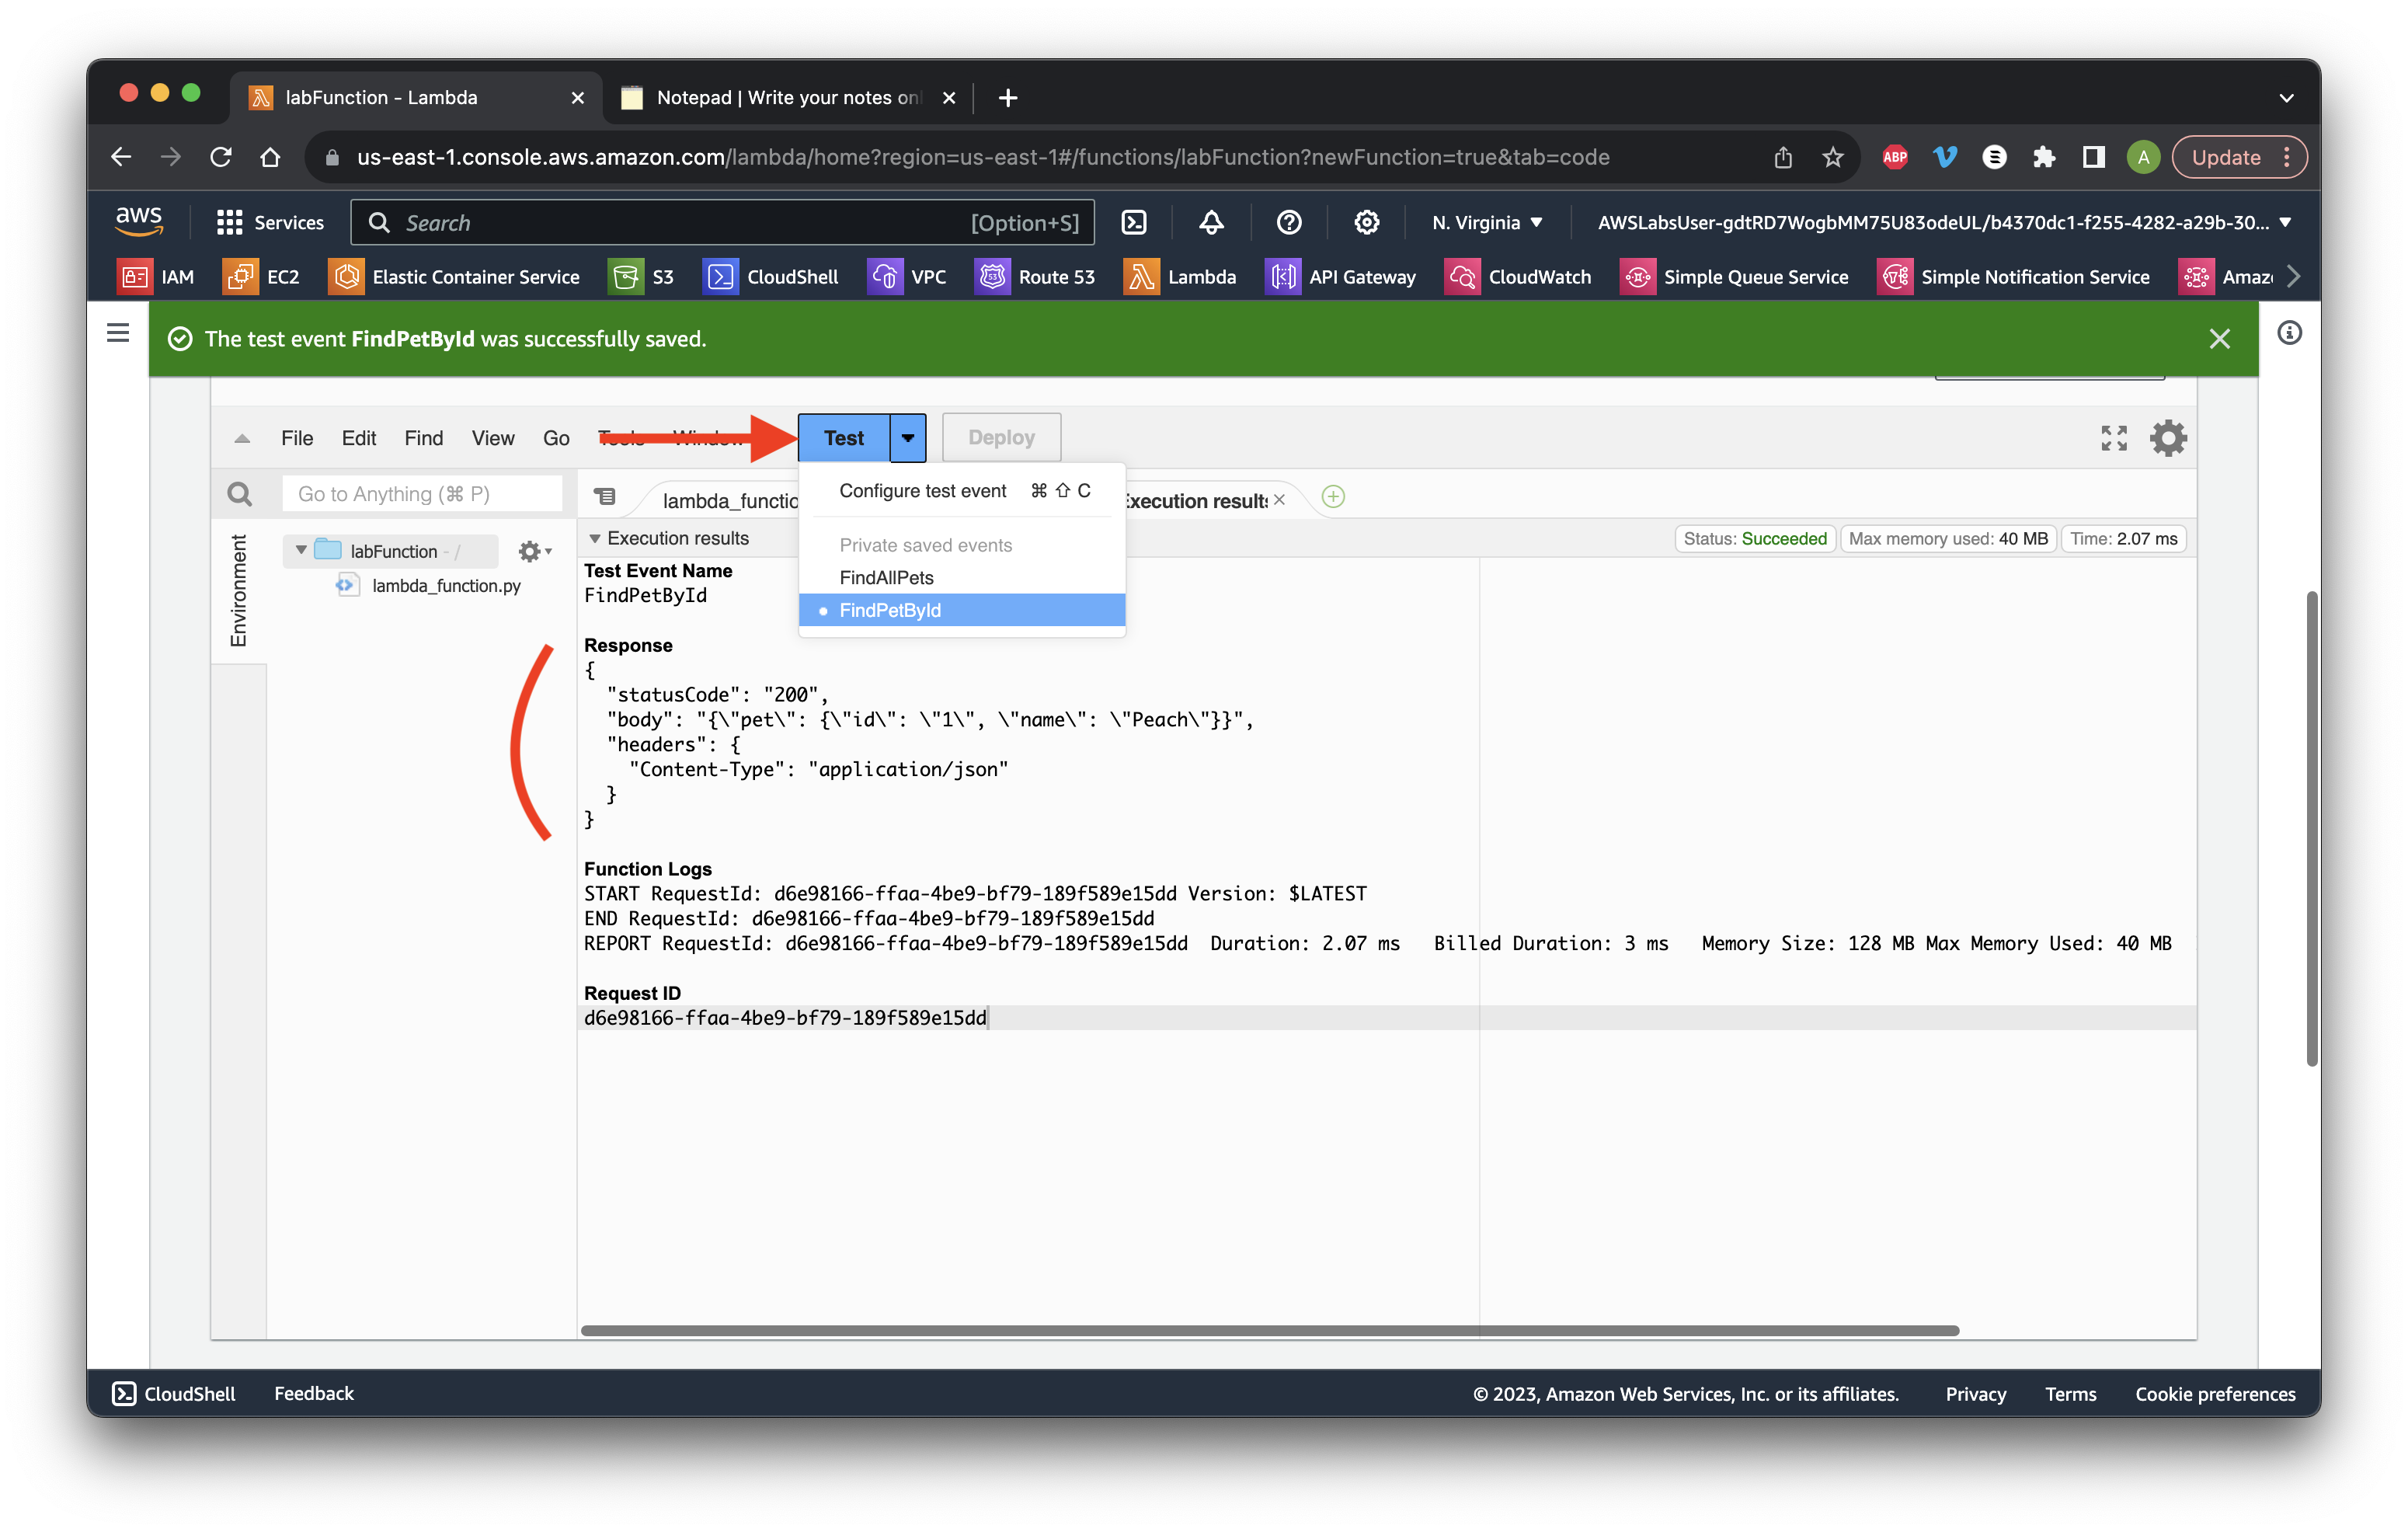Click the AWS logo home icon

139,221
